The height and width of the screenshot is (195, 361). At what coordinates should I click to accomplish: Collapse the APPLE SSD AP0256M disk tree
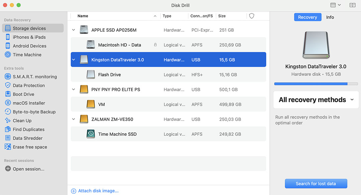tap(74, 30)
